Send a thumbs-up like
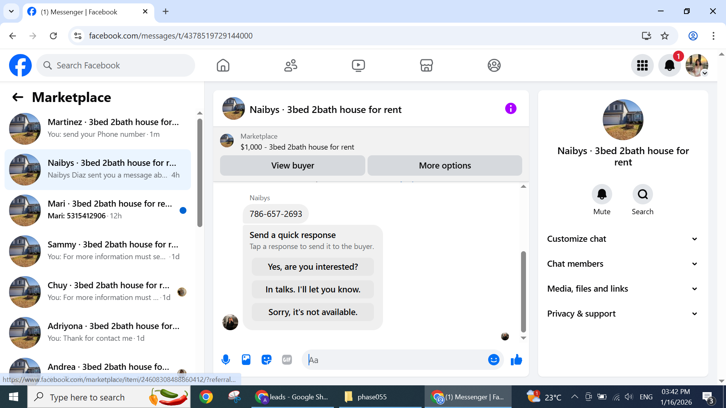The image size is (726, 408). [x=516, y=360]
